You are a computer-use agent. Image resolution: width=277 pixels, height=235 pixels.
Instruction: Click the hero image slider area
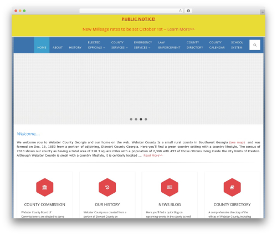tap(138, 89)
